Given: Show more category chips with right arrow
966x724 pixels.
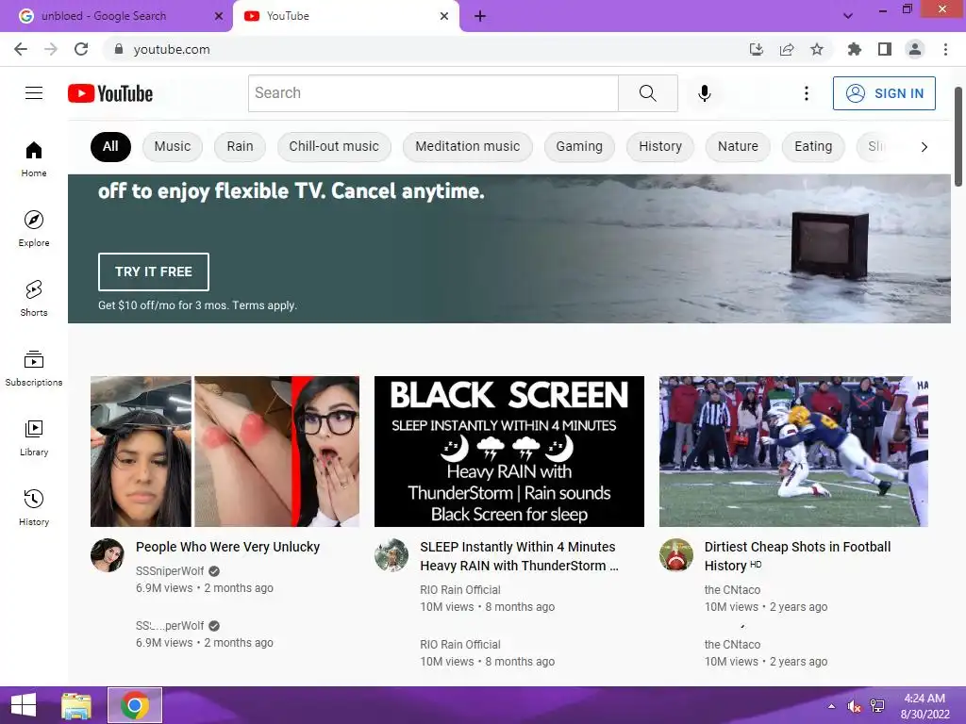Looking at the screenshot, I should tap(924, 146).
